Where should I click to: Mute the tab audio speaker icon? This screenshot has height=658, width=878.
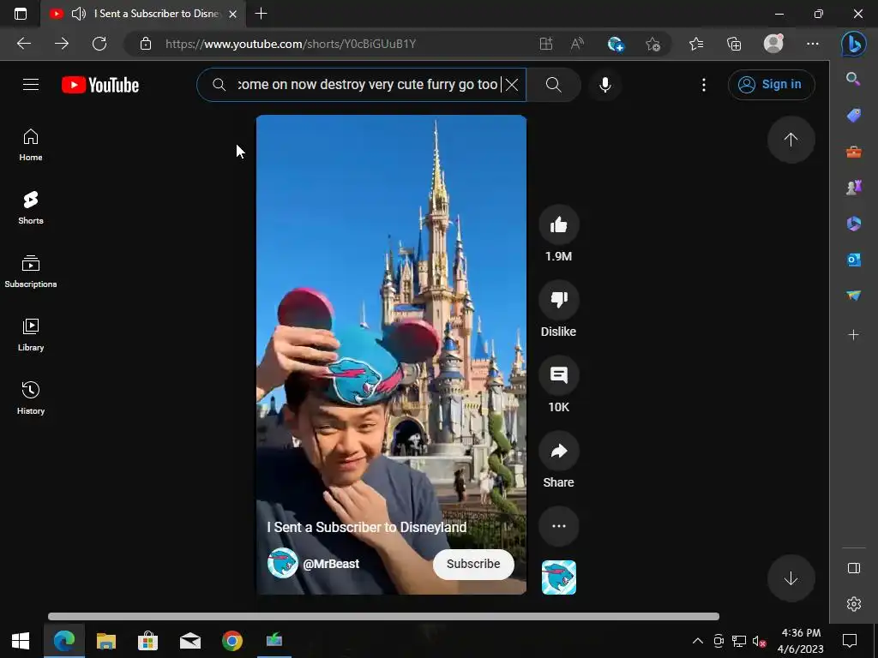coord(79,14)
